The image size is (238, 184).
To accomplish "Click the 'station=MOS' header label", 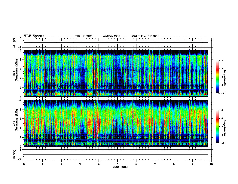I will pyautogui.click(x=112, y=36).
